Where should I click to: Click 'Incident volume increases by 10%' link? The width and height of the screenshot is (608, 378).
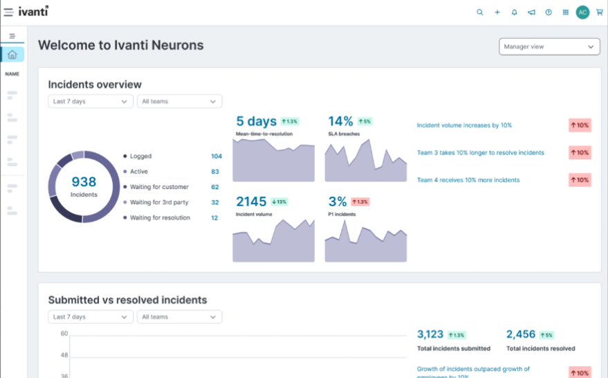(x=464, y=125)
